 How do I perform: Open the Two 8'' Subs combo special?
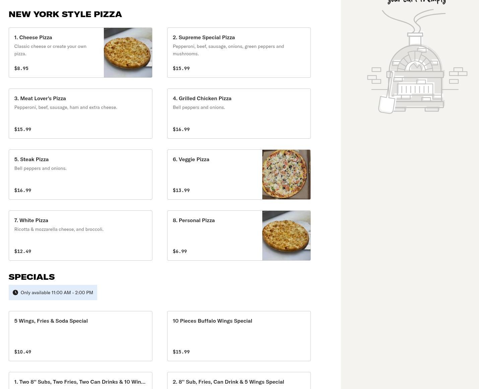(x=80, y=381)
